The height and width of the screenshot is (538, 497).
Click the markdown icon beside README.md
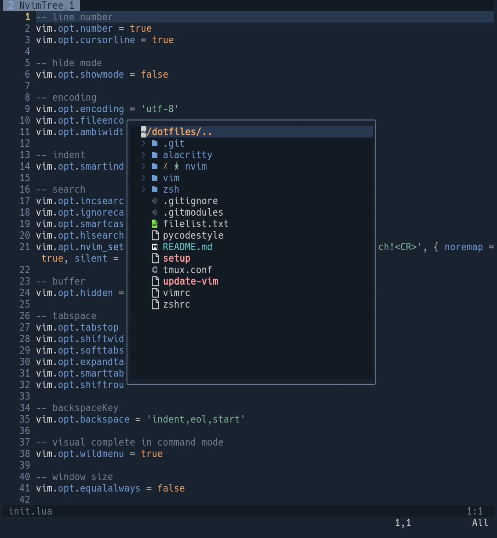155,247
